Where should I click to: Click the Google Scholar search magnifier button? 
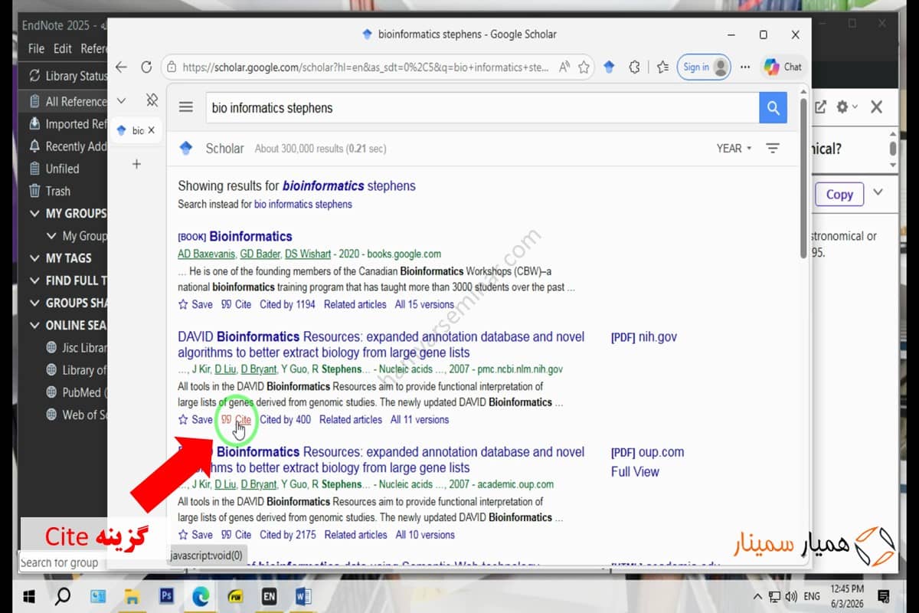click(x=773, y=108)
